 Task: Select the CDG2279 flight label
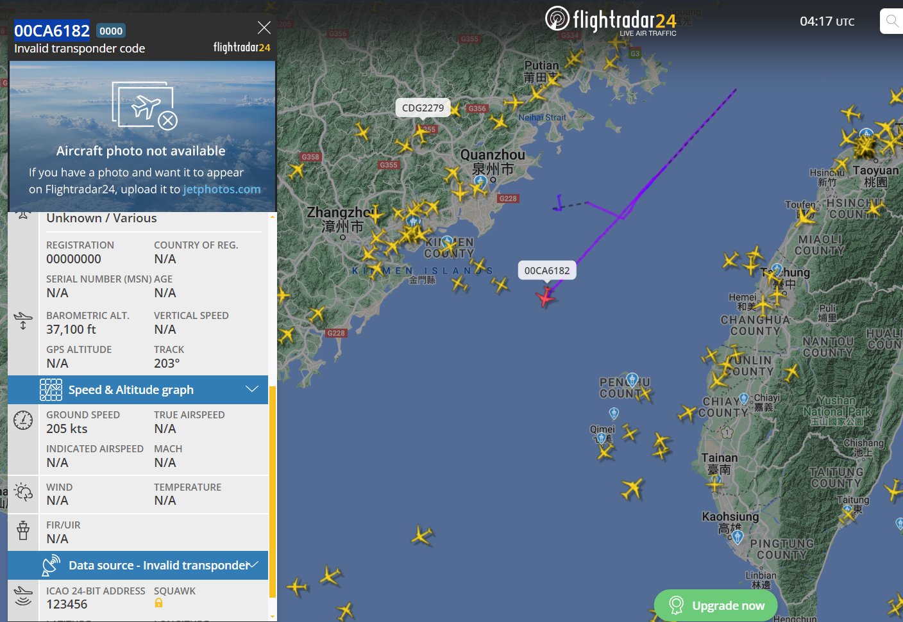pyautogui.click(x=423, y=108)
